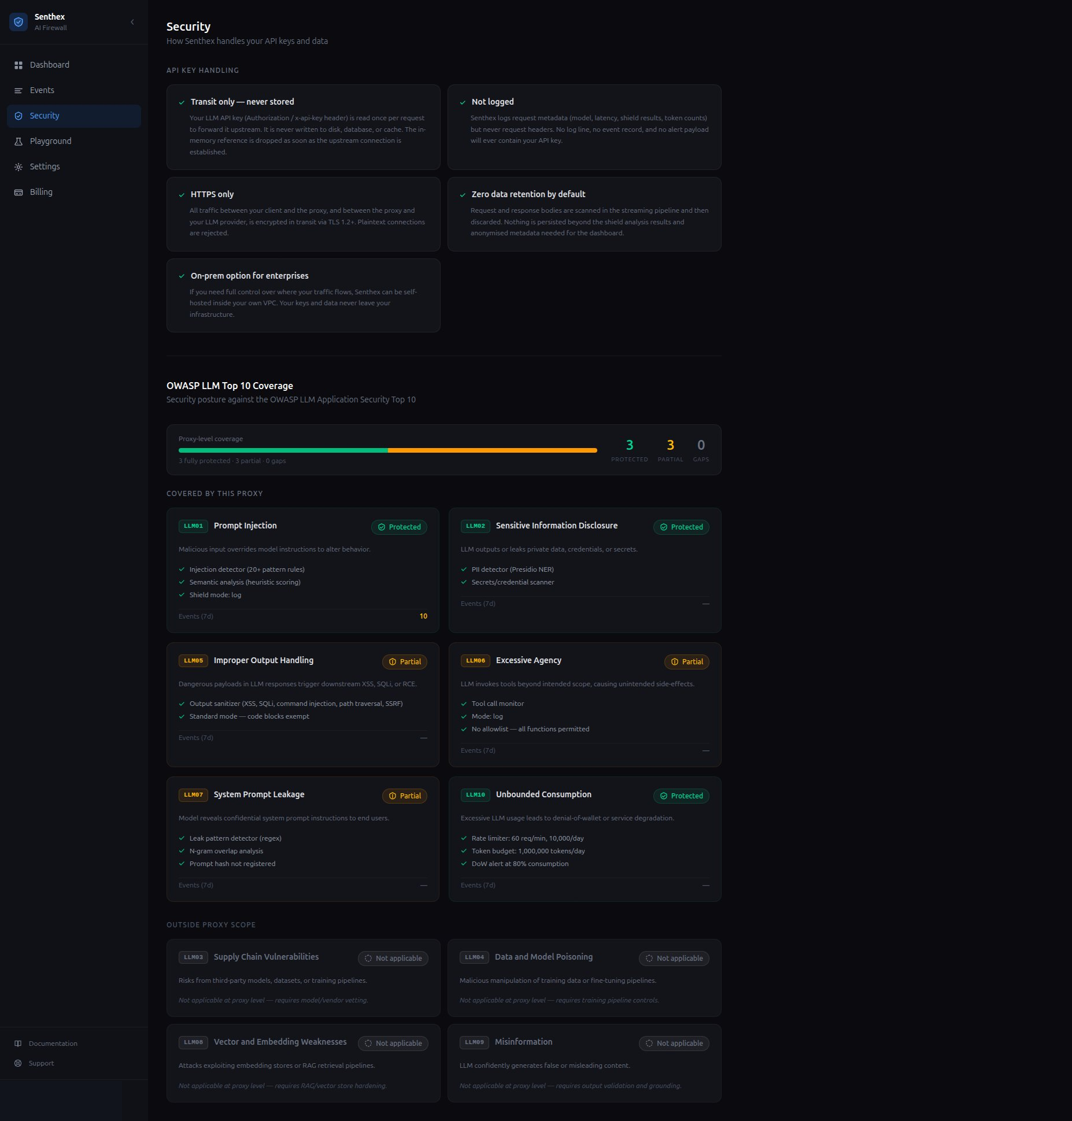1072x1121 pixels.
Task: Click 'Standard mode — code blocks exempt' item
Action: pyautogui.click(x=249, y=716)
